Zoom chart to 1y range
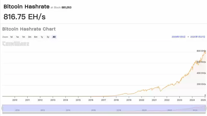 [x=42, y=37]
